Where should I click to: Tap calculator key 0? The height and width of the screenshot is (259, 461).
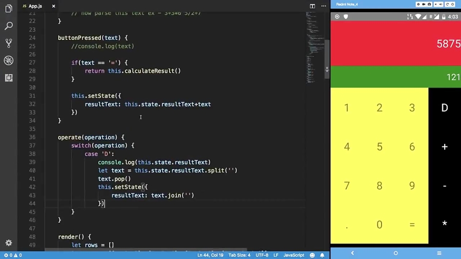point(380,225)
